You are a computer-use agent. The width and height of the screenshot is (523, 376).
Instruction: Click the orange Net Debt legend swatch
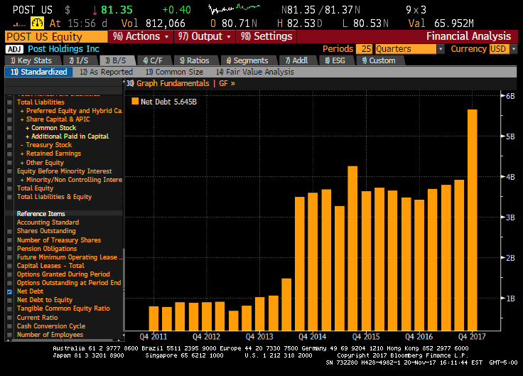(135, 102)
